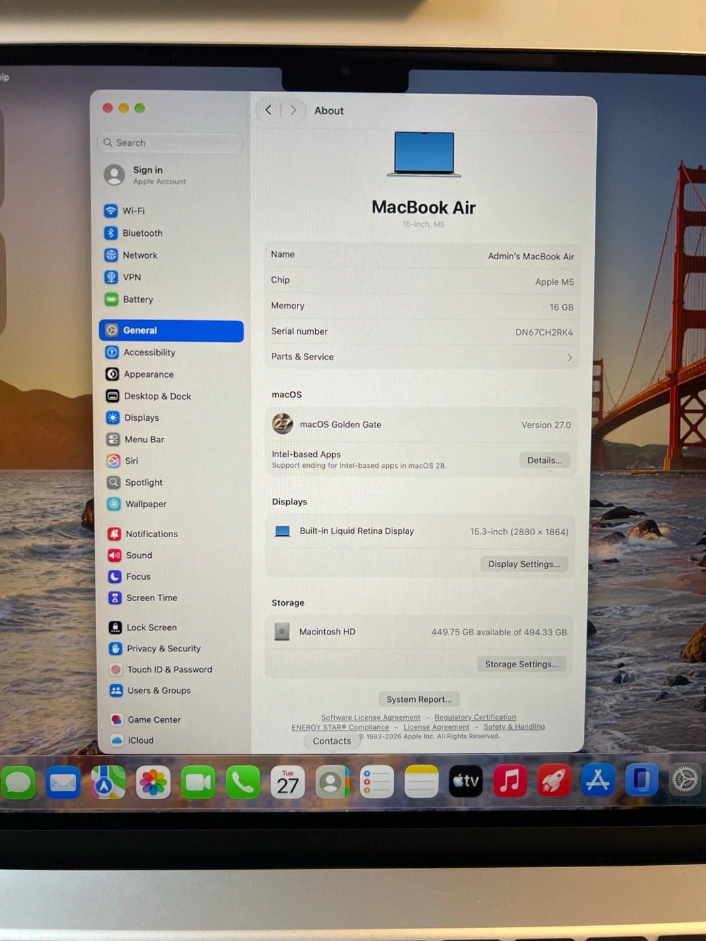Go to Users & Groups

click(176, 690)
